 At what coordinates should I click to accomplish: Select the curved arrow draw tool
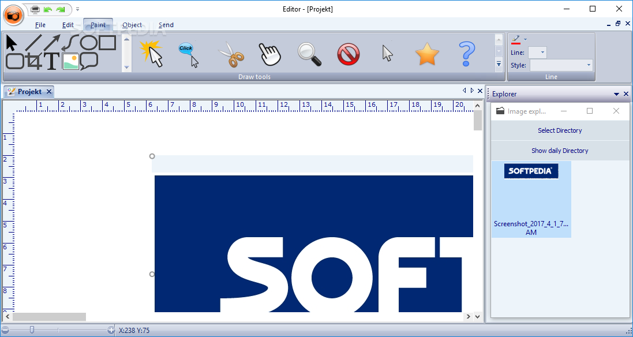[x=70, y=43]
